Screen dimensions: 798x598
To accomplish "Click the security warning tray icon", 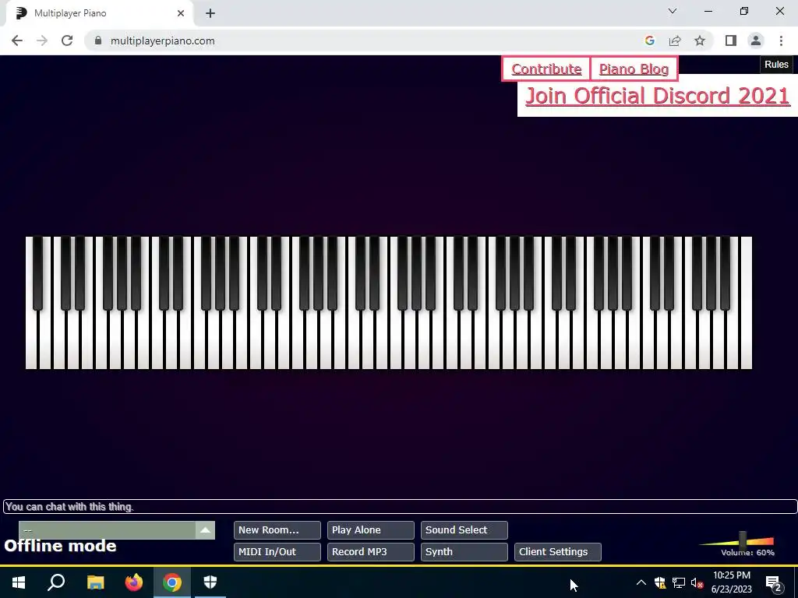I will pos(660,582).
